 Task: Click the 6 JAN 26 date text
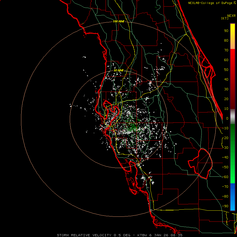point(159,235)
